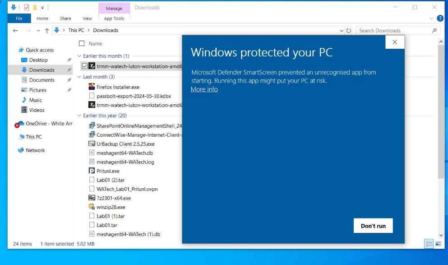Viewport: 448px width, 265px height.
Task: Switch to the View ribbon tab
Action: (x=87, y=19)
